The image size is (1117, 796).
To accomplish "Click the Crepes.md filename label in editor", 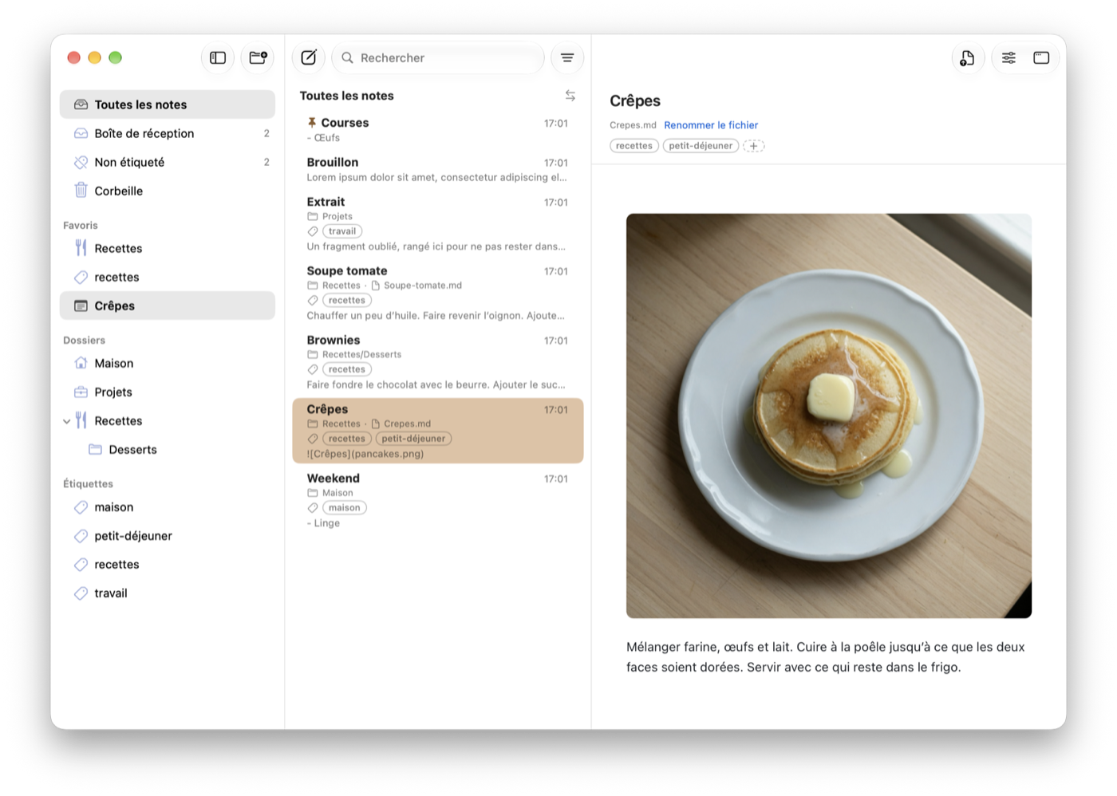I will click(x=633, y=125).
